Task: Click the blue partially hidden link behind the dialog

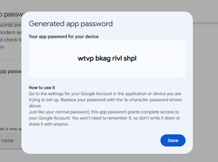Action: [2, 47]
